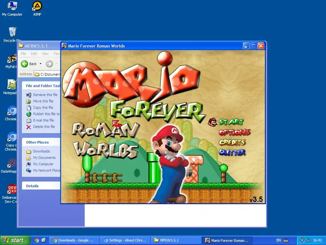The image size is (326, 245).
Task: Launch AIMP from the desktop
Action: [37, 9]
